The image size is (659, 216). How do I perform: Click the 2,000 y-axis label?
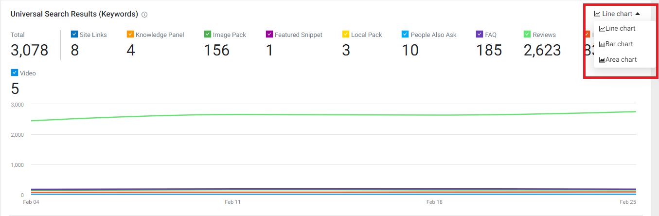18,135
